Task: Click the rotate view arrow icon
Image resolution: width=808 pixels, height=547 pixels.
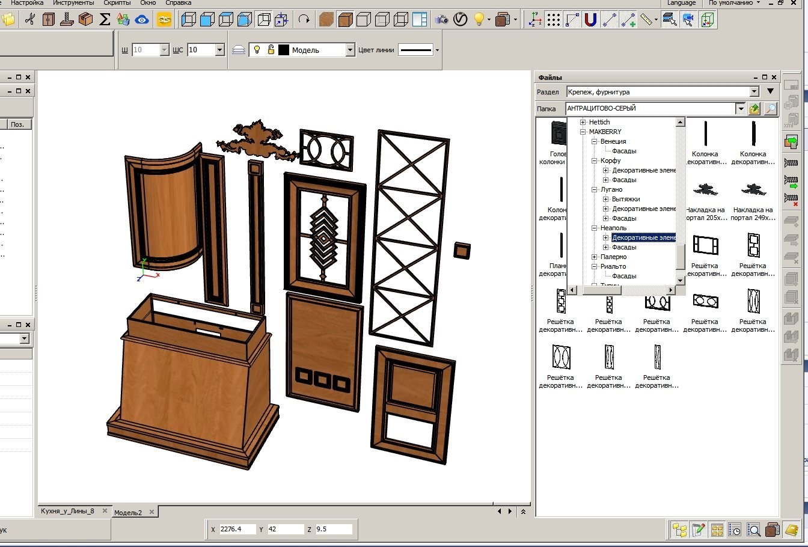Action: [x=304, y=20]
